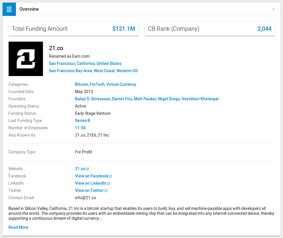Open the 11-50 employees link
The height and width of the screenshot is (238, 283).
[80, 128]
